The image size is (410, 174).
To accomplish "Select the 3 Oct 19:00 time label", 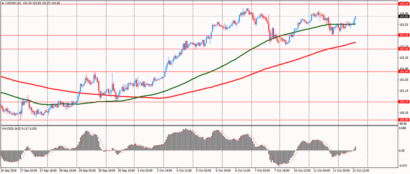I will [166, 170].
